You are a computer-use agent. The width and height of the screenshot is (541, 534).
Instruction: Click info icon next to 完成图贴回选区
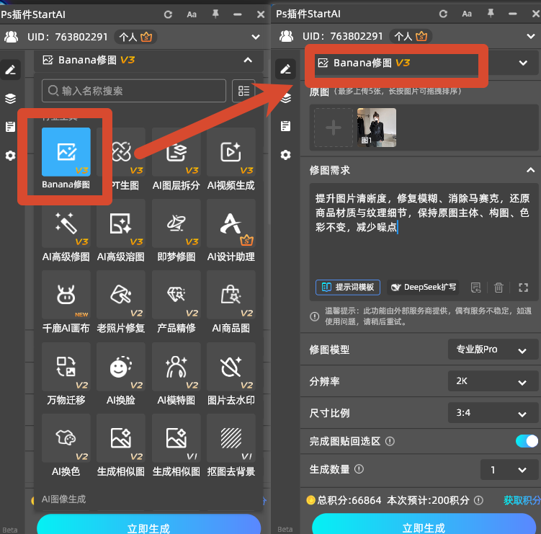click(x=390, y=441)
